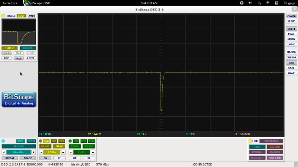298x167 pixels.
Task: Enable the CURSOR measurement
Action: [x=291, y=57]
